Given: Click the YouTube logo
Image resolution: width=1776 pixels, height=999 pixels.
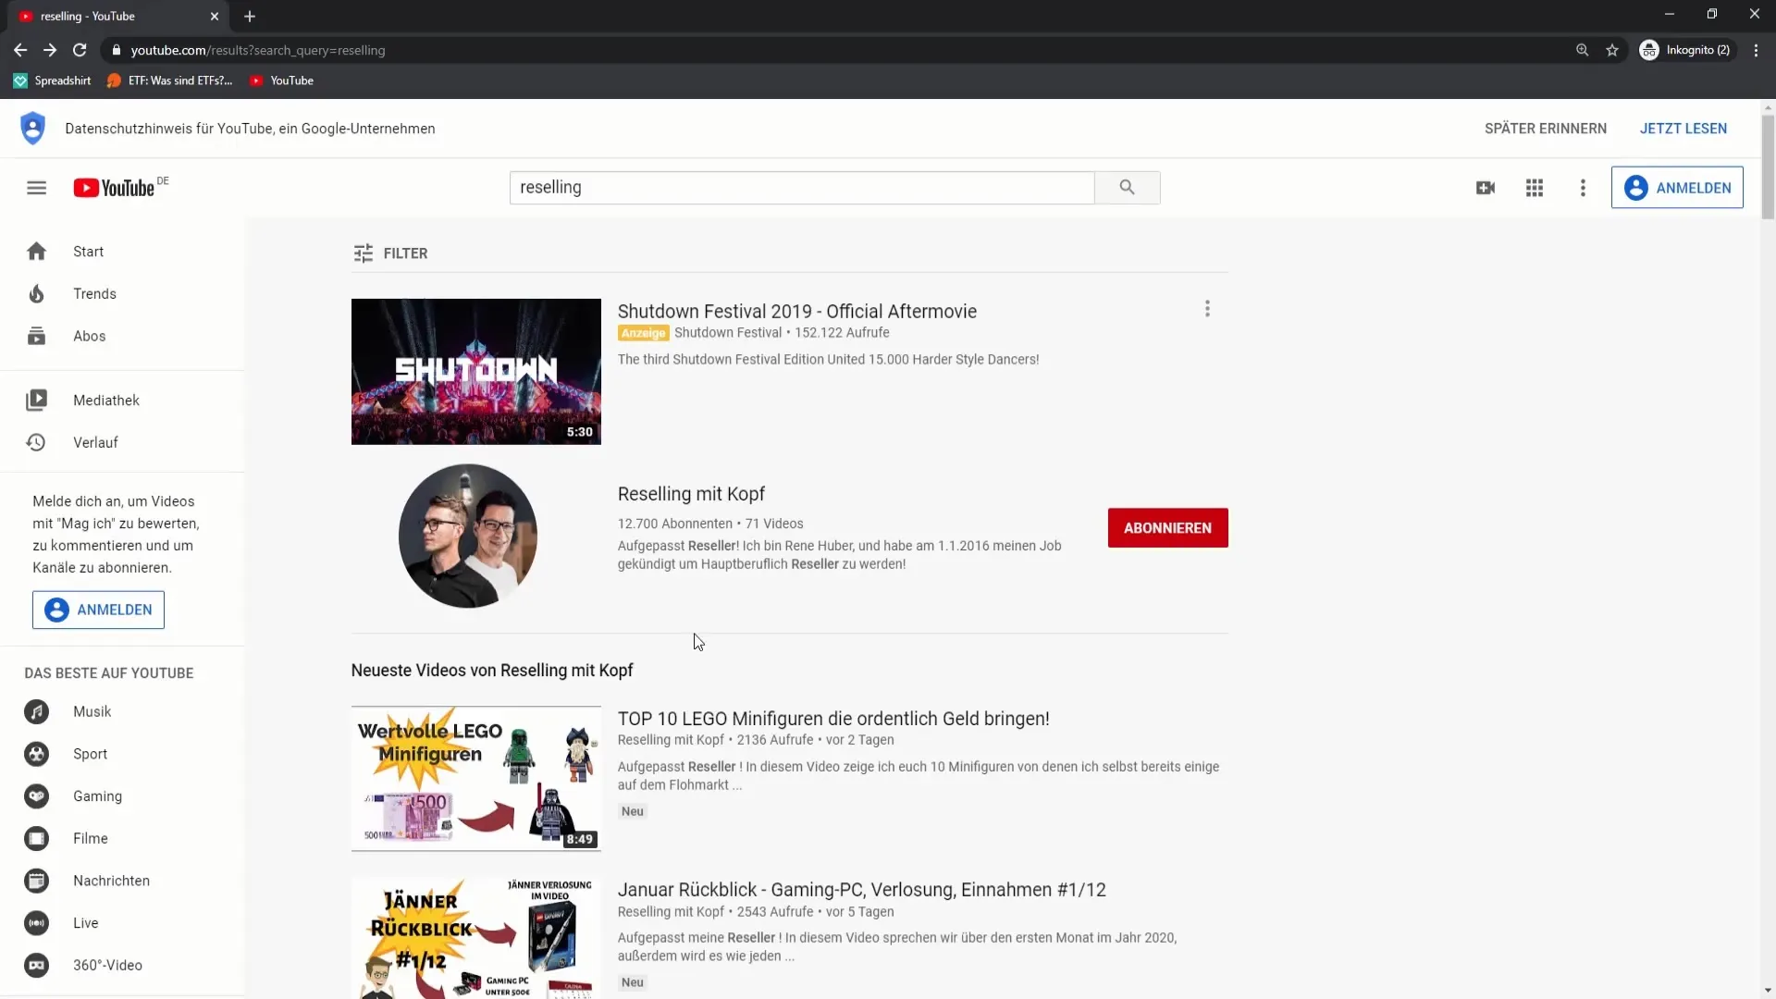Looking at the screenshot, I should 115,188.
